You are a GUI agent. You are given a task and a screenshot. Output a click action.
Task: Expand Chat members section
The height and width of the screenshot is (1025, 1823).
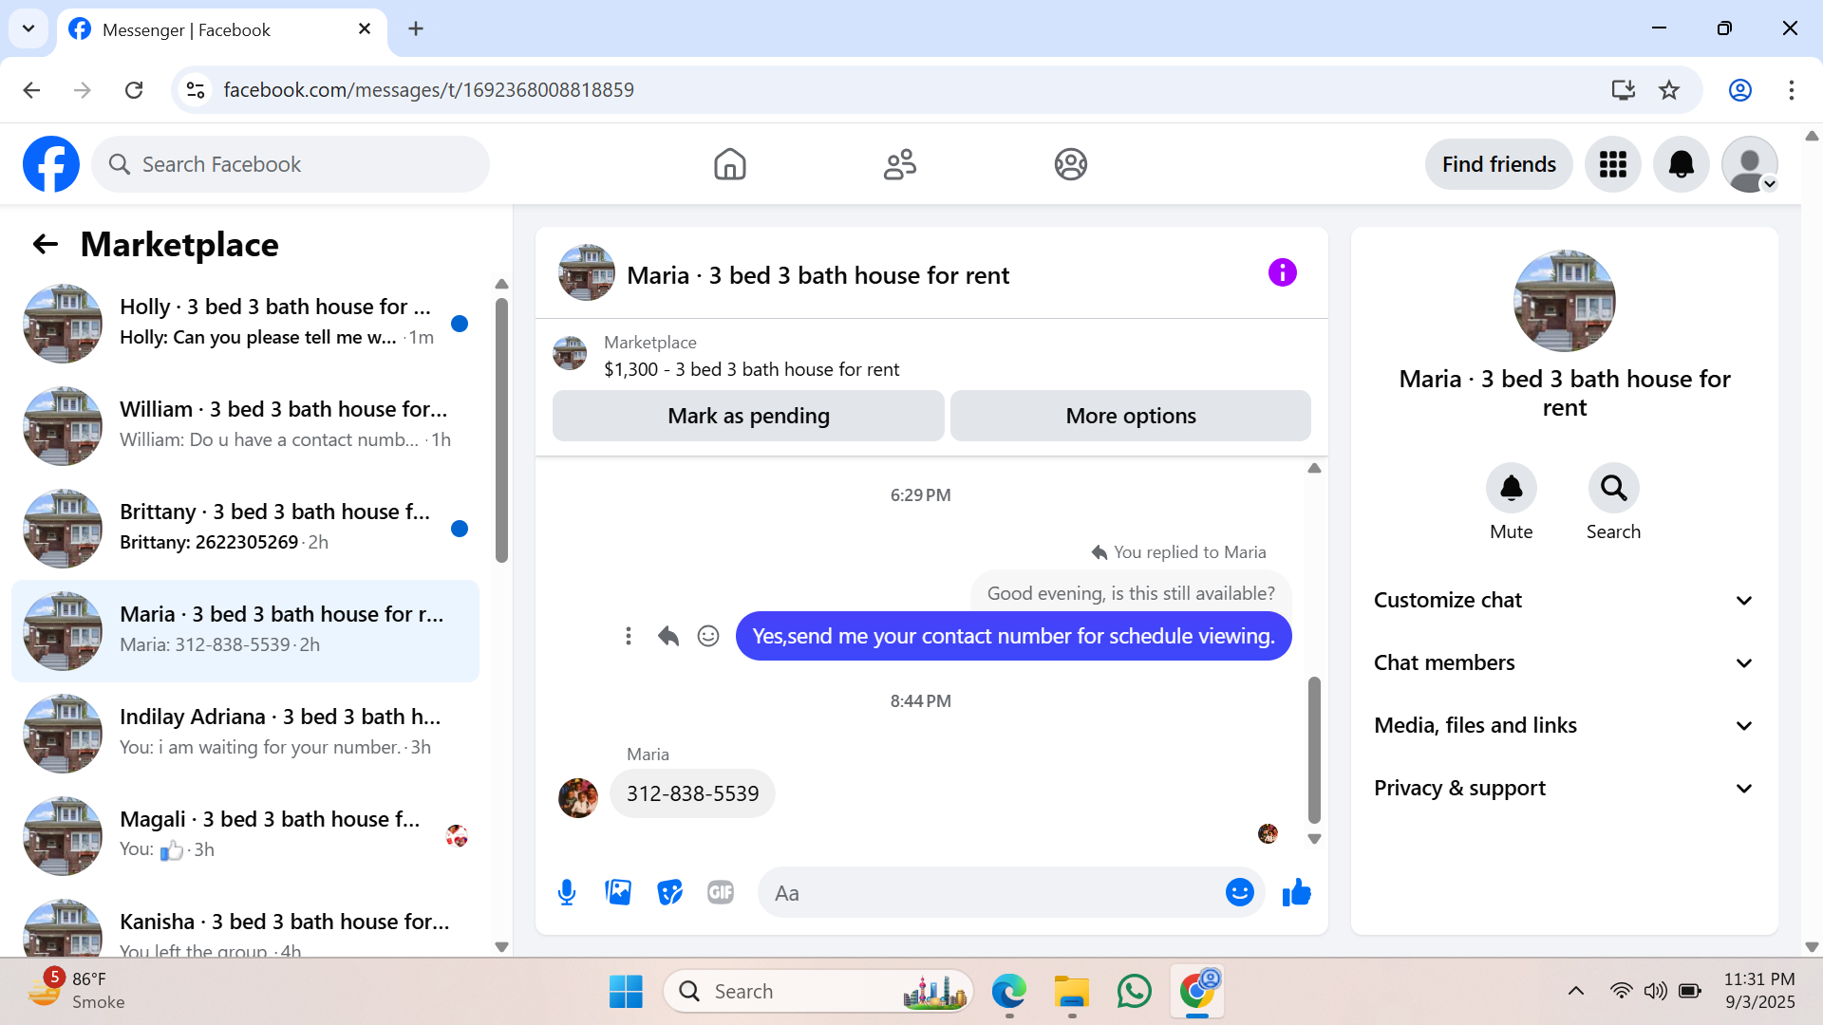1564,663
